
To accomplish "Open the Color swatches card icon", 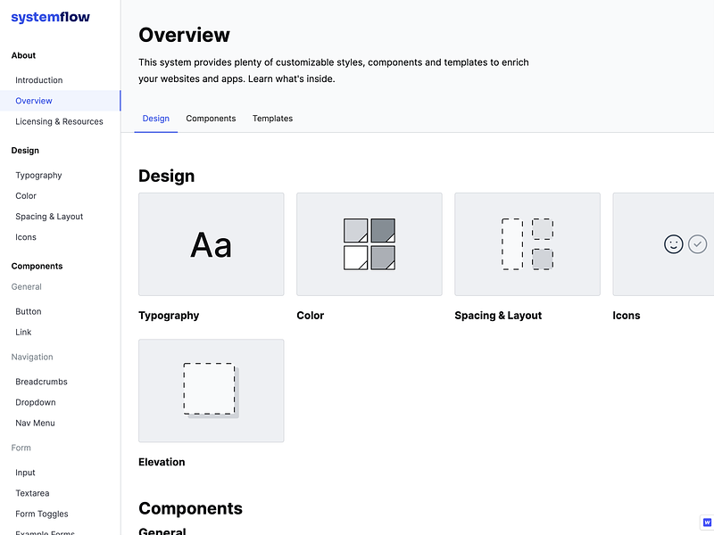I will [x=369, y=244].
